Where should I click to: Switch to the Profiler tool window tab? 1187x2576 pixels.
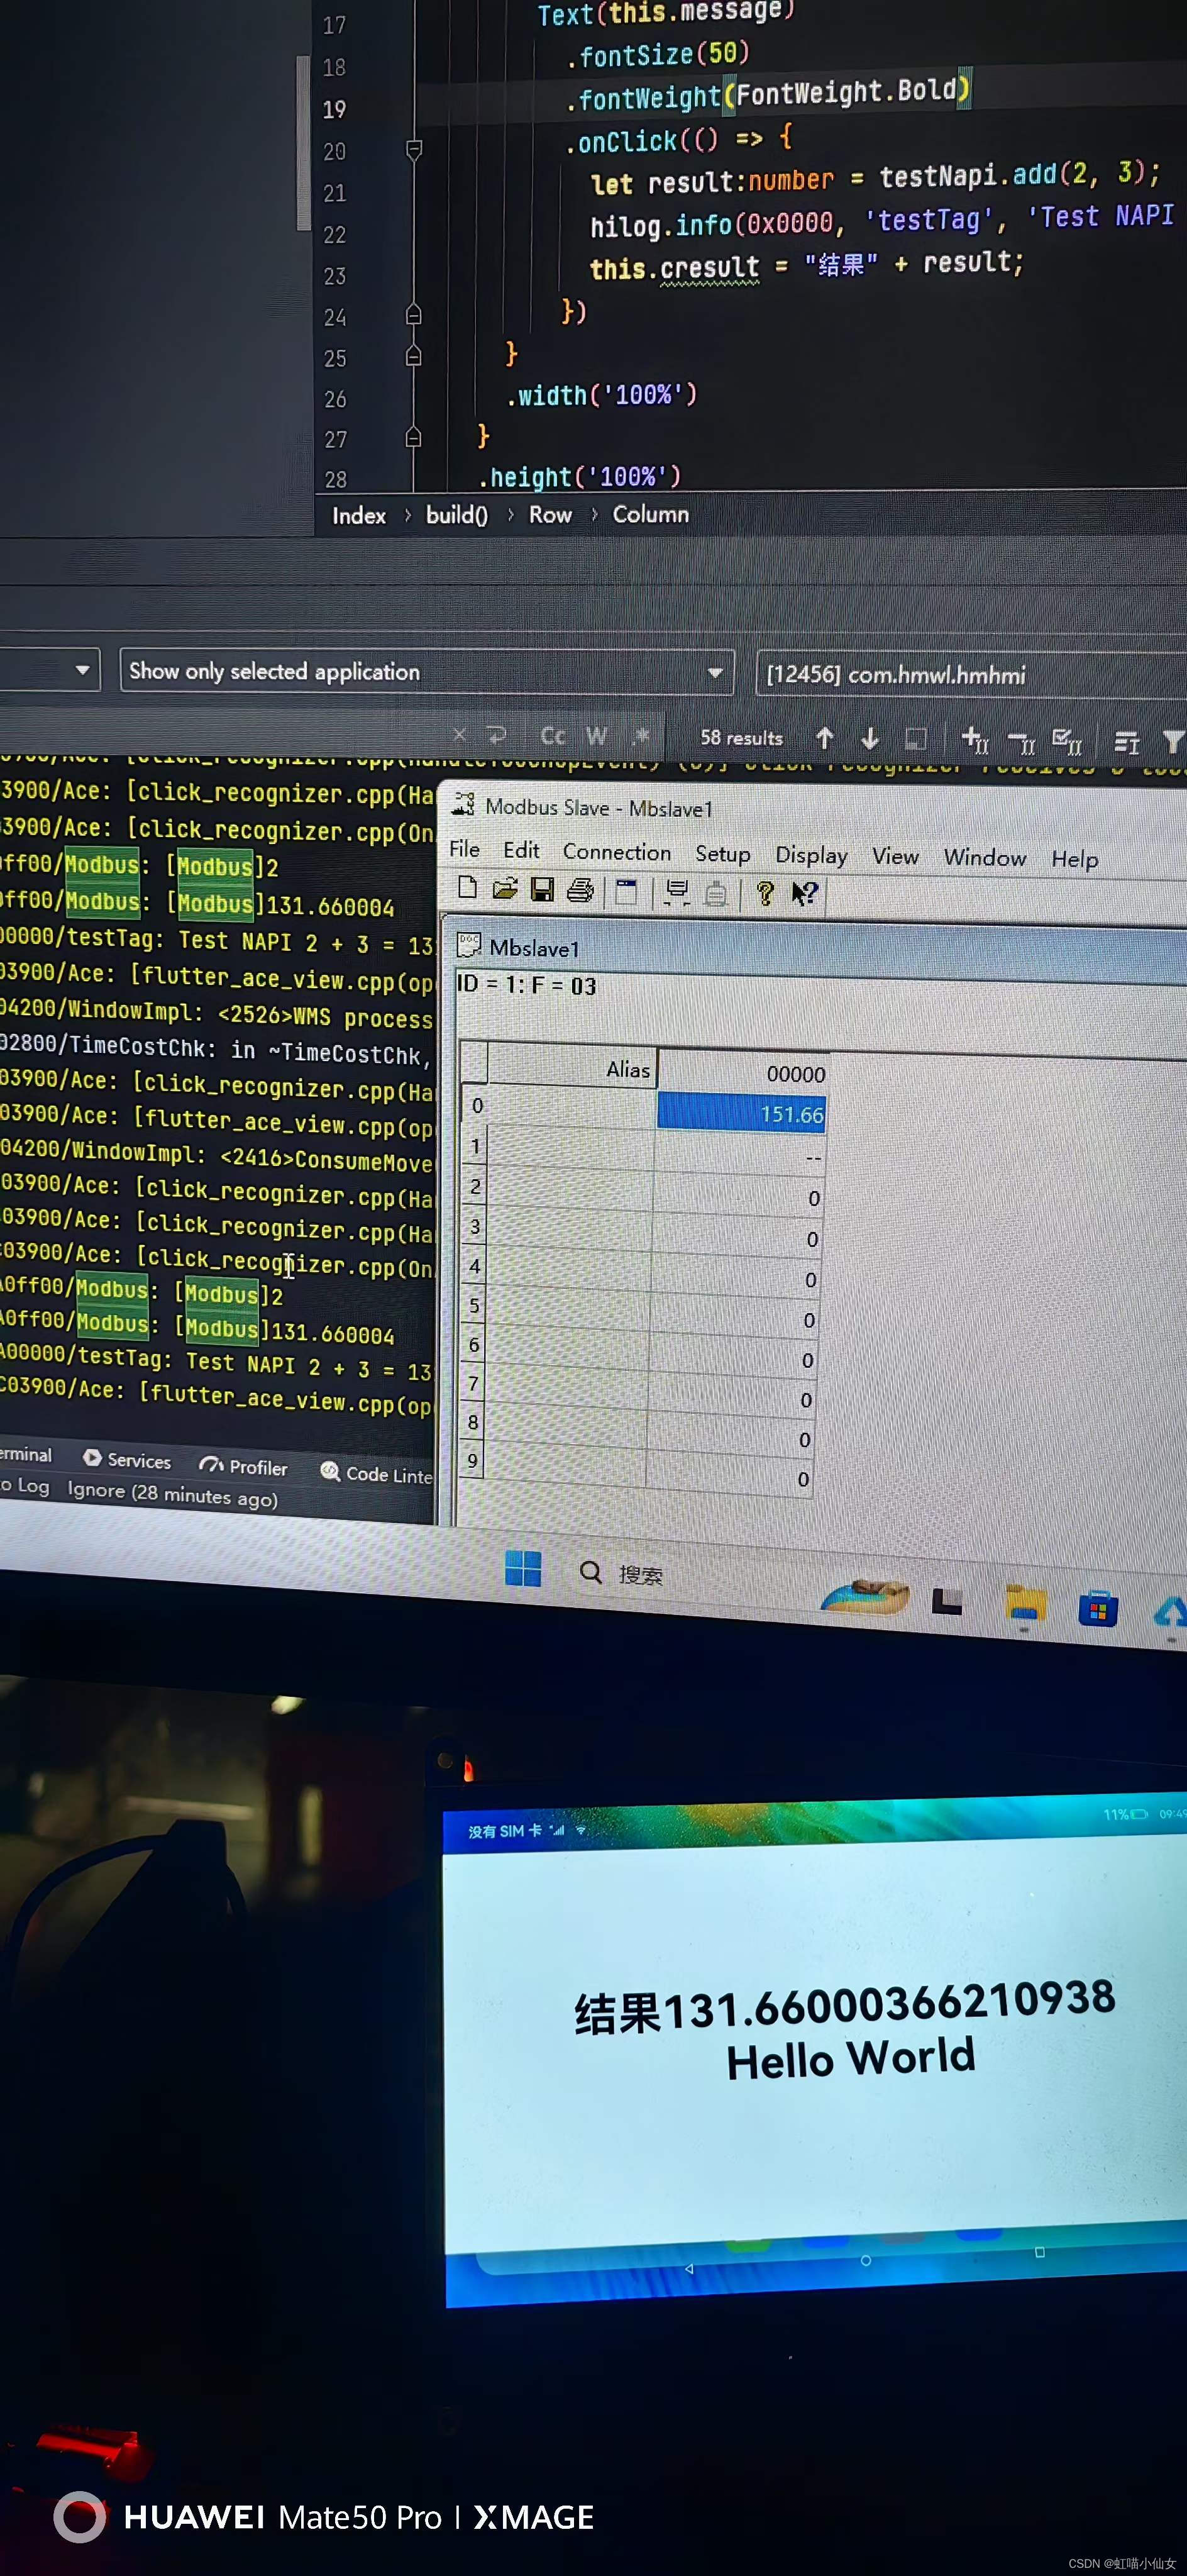coord(243,1466)
